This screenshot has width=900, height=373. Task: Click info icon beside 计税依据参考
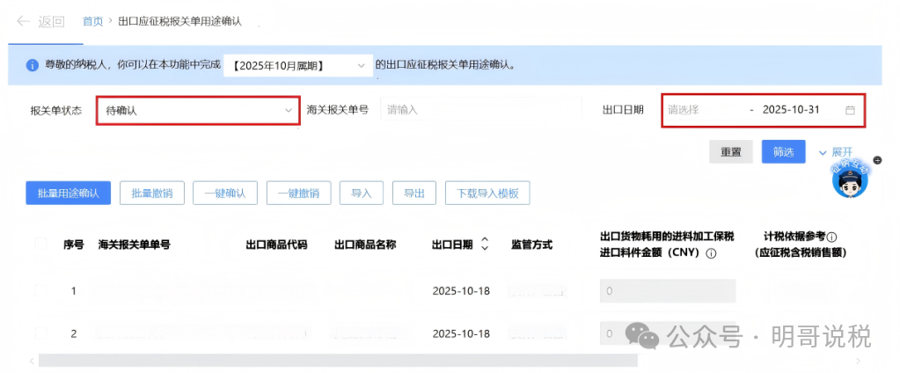pos(831,237)
